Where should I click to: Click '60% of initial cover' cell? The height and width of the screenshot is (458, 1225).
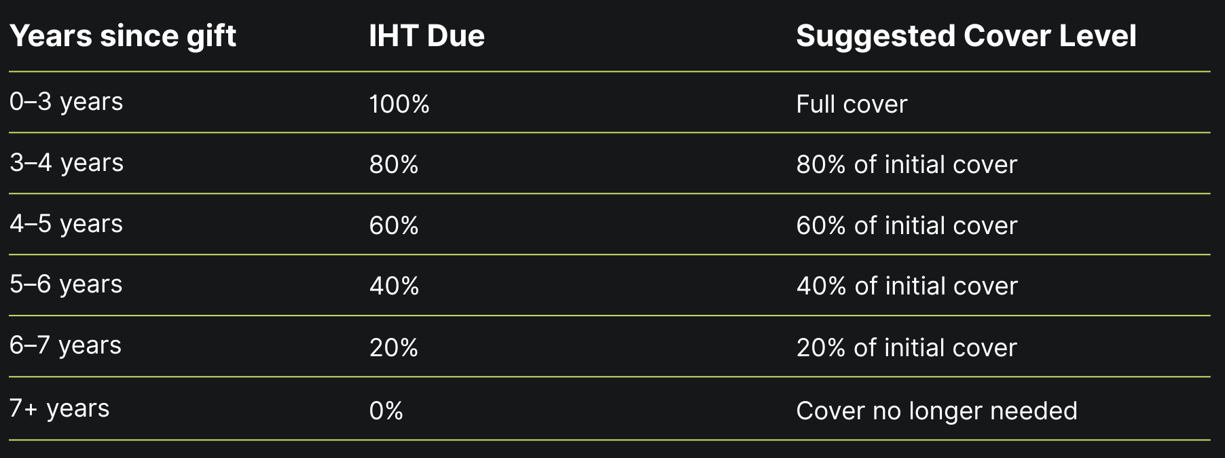point(906,226)
